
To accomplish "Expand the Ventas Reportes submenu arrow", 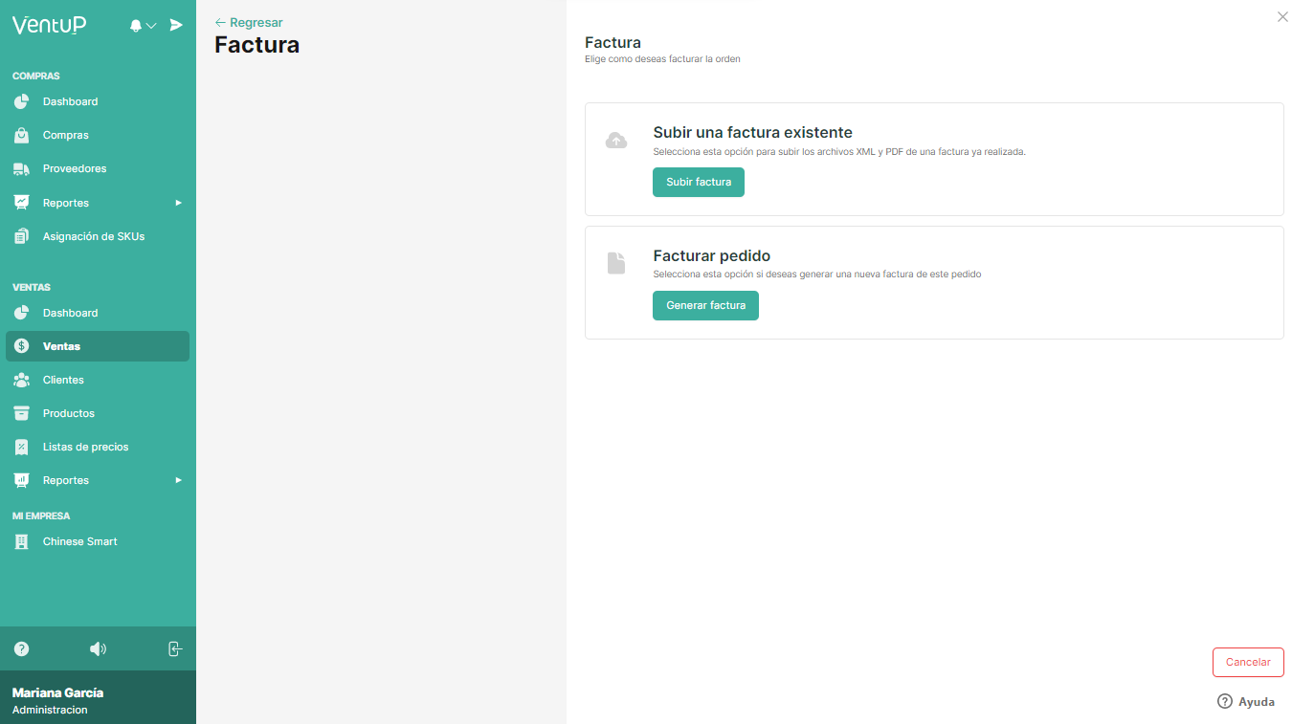I will pos(178,480).
